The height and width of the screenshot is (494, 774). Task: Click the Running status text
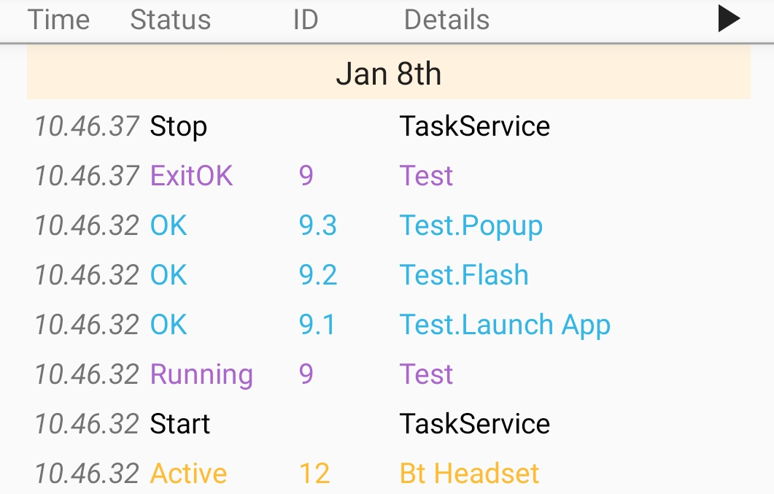click(x=201, y=374)
